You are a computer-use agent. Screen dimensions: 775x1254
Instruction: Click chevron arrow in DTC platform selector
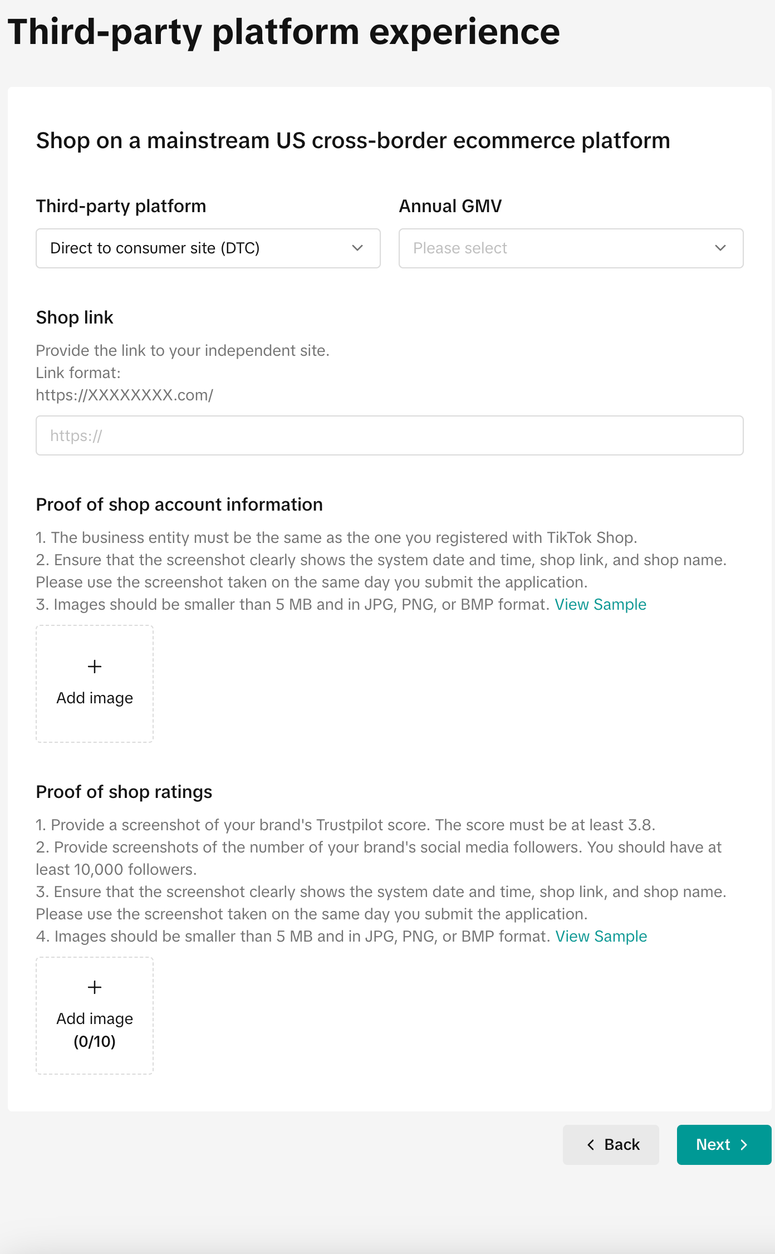(357, 248)
